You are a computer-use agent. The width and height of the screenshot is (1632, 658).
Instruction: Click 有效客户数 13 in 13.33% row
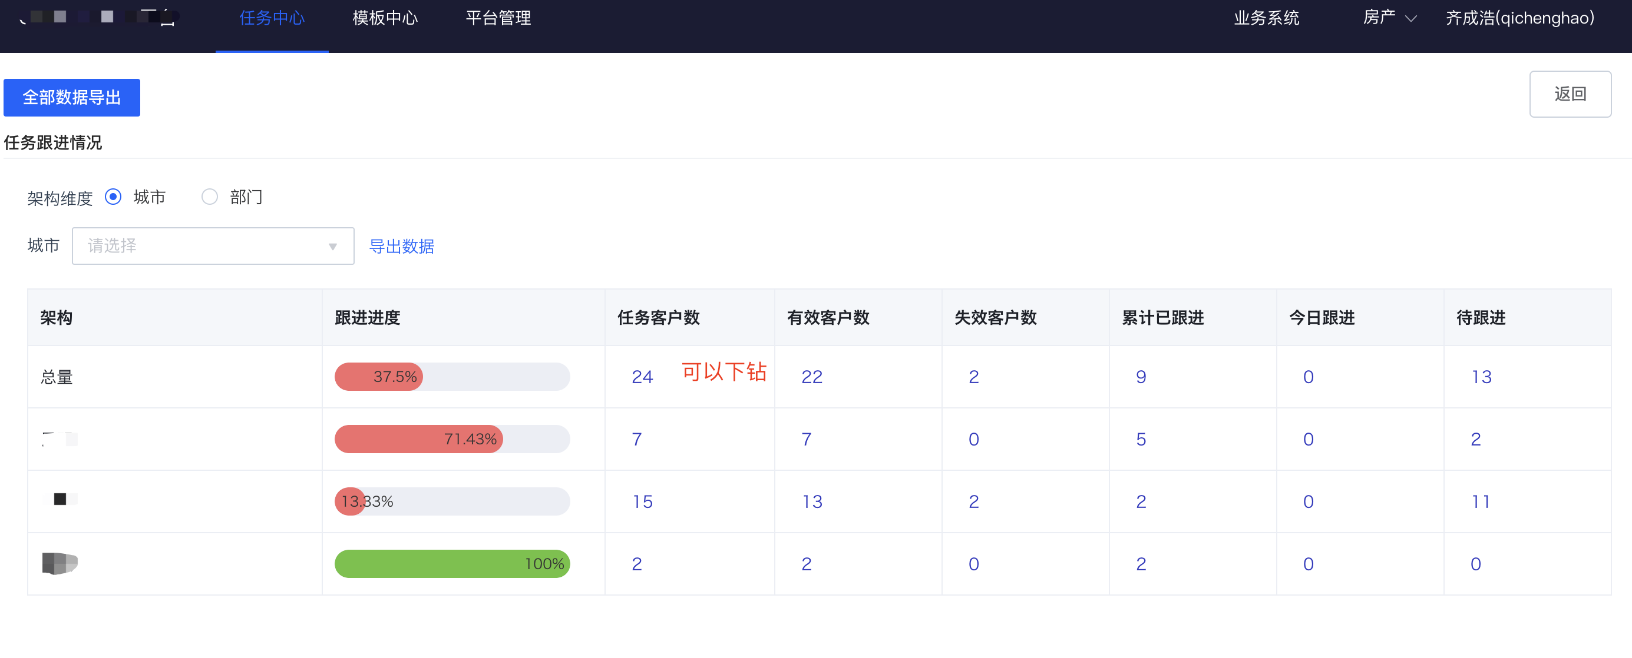pos(812,501)
